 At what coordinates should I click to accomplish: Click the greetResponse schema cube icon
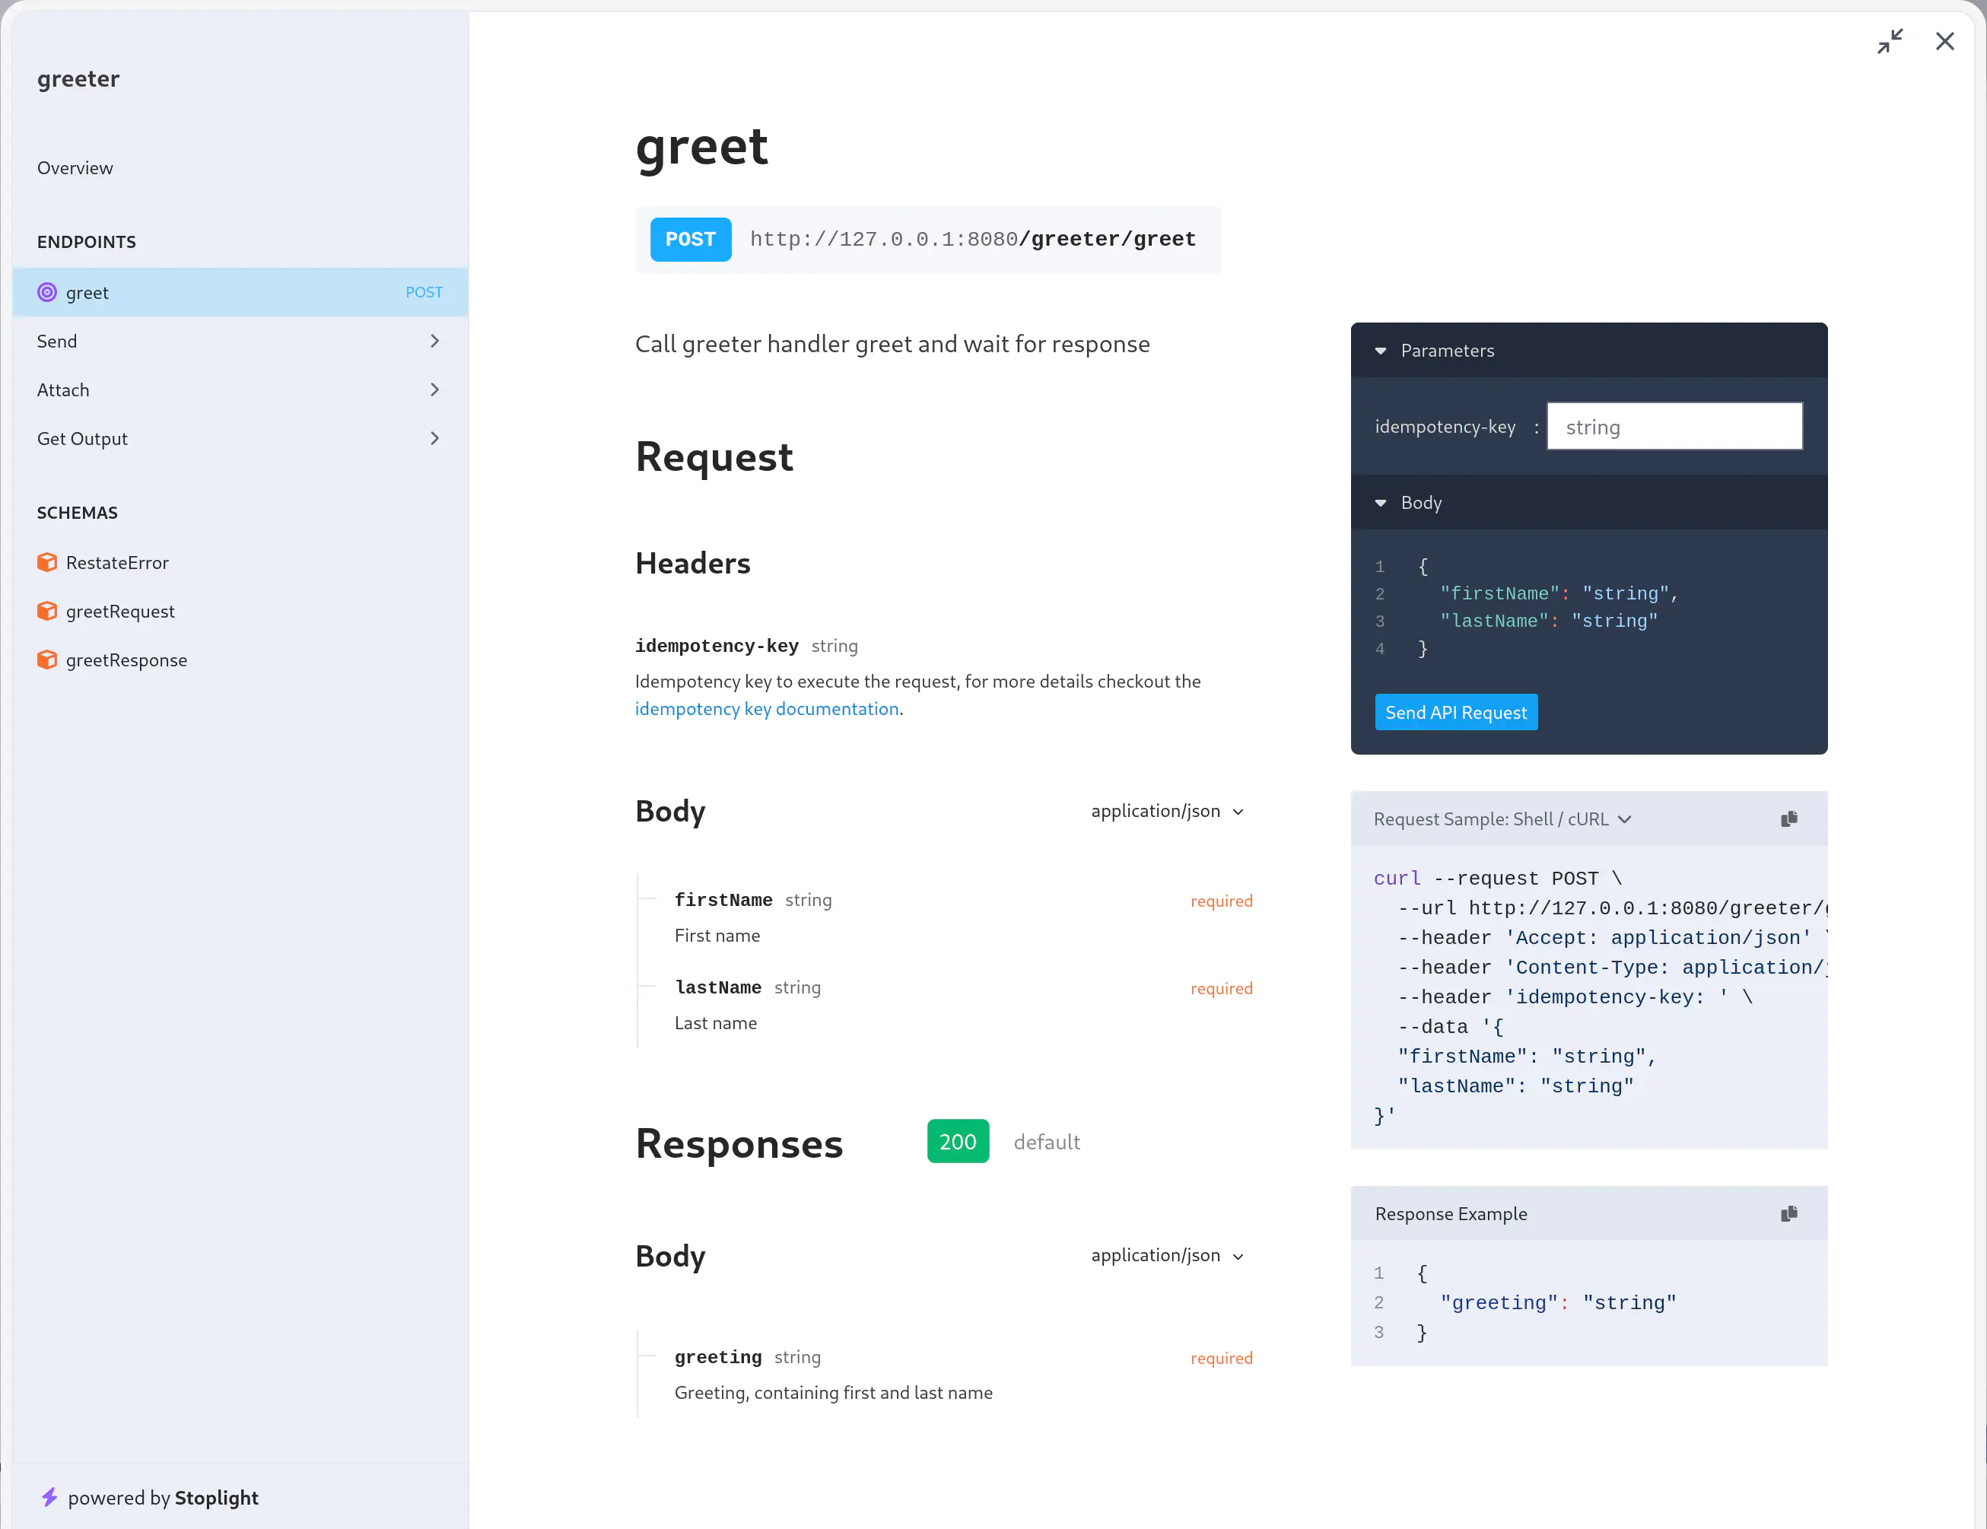click(x=46, y=660)
